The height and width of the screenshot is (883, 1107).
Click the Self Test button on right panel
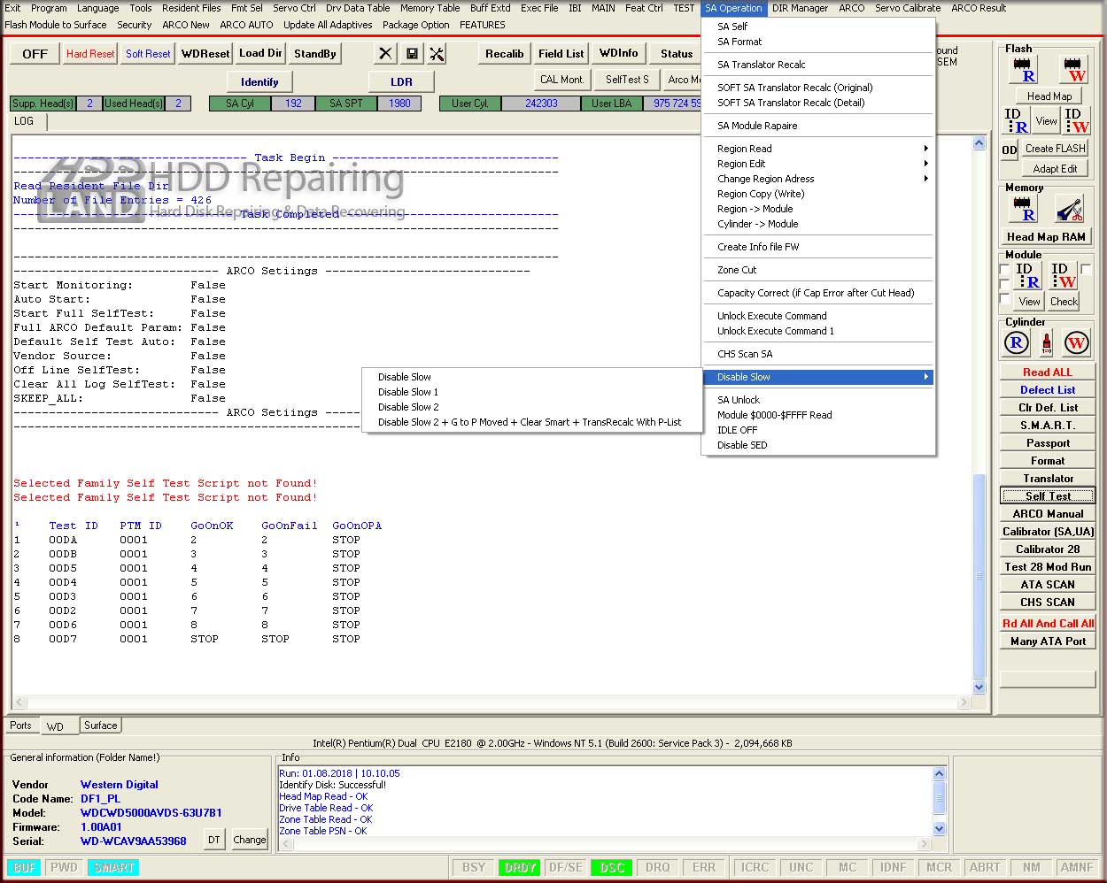(1048, 496)
